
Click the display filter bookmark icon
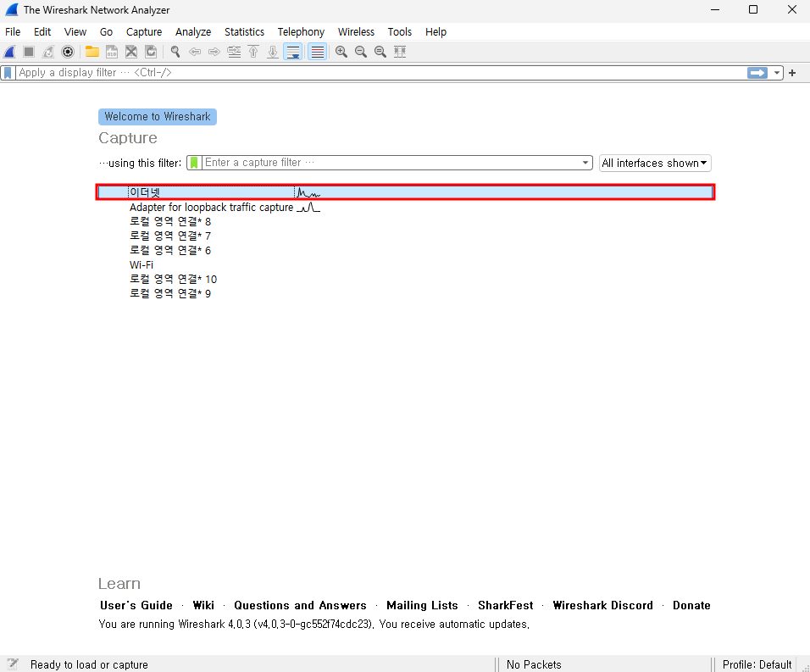[8, 73]
